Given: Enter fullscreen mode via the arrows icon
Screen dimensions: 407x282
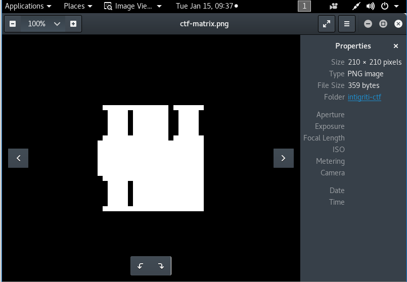Looking at the screenshot, I should coord(326,24).
